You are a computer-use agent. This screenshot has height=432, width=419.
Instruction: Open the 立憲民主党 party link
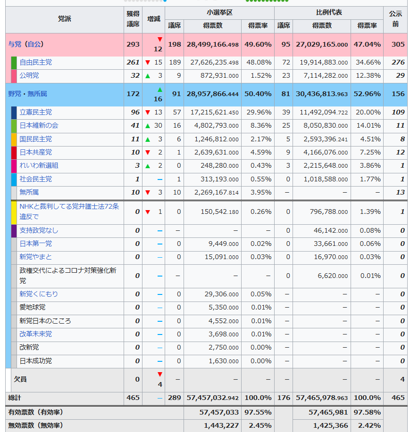35,112
